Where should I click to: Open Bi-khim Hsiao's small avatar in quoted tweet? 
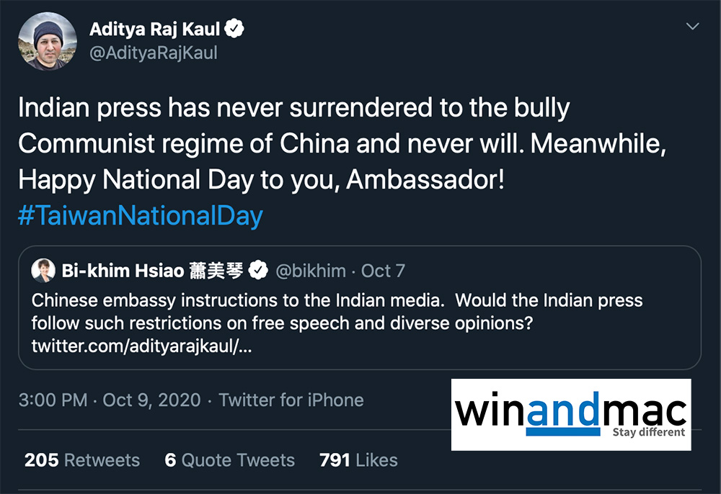(x=44, y=271)
